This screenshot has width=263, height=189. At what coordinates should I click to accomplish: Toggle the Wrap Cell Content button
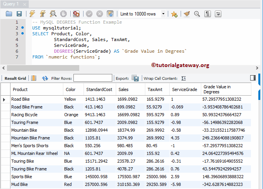tap(184, 78)
